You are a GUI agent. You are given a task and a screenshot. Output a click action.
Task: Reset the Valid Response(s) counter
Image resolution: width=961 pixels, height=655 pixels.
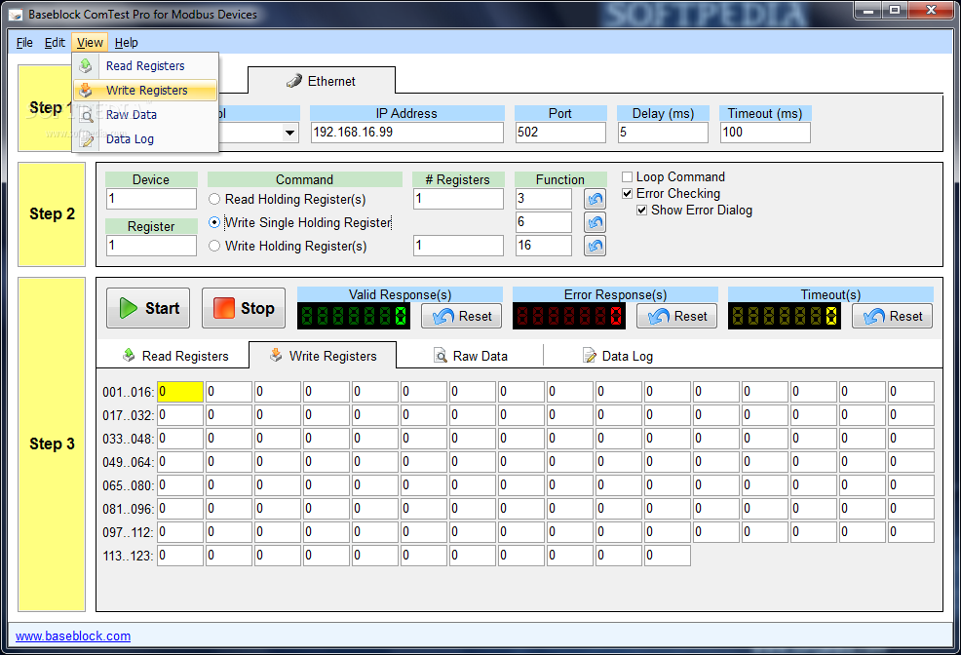click(x=462, y=316)
